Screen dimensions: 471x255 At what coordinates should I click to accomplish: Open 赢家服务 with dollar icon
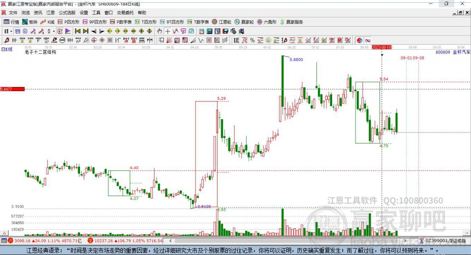(291, 22)
